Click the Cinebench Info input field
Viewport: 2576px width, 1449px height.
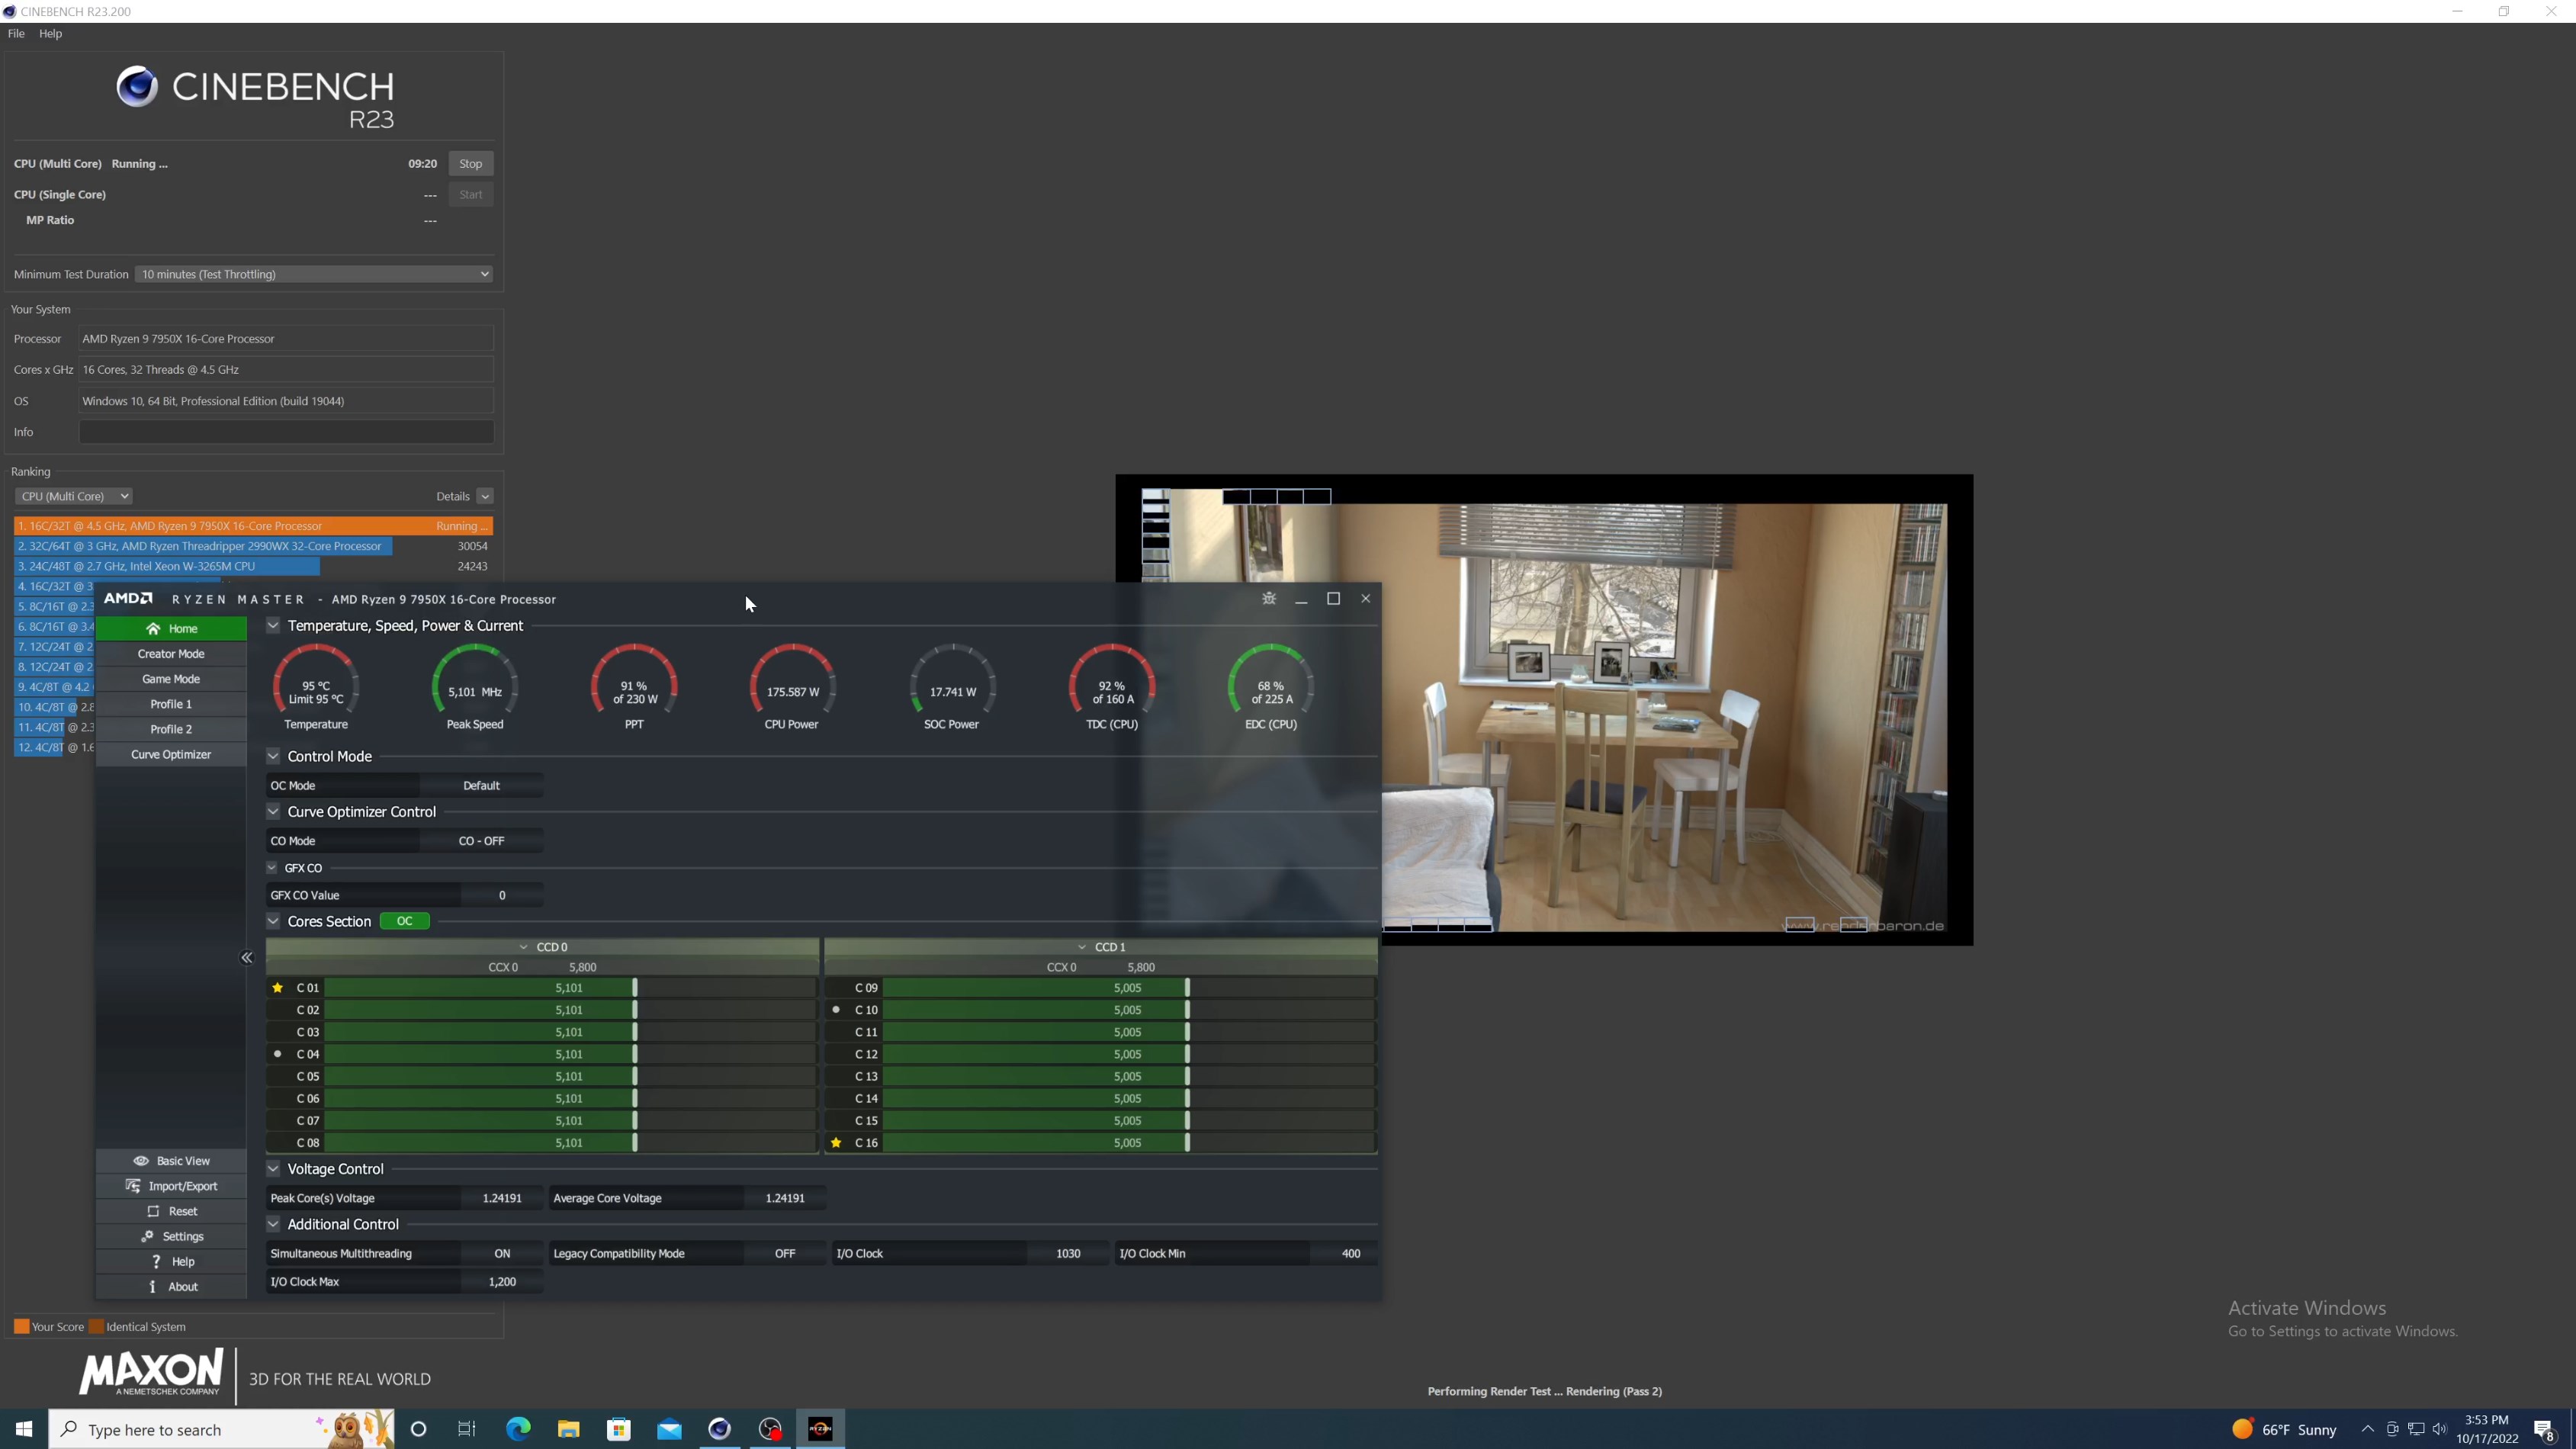(x=286, y=432)
